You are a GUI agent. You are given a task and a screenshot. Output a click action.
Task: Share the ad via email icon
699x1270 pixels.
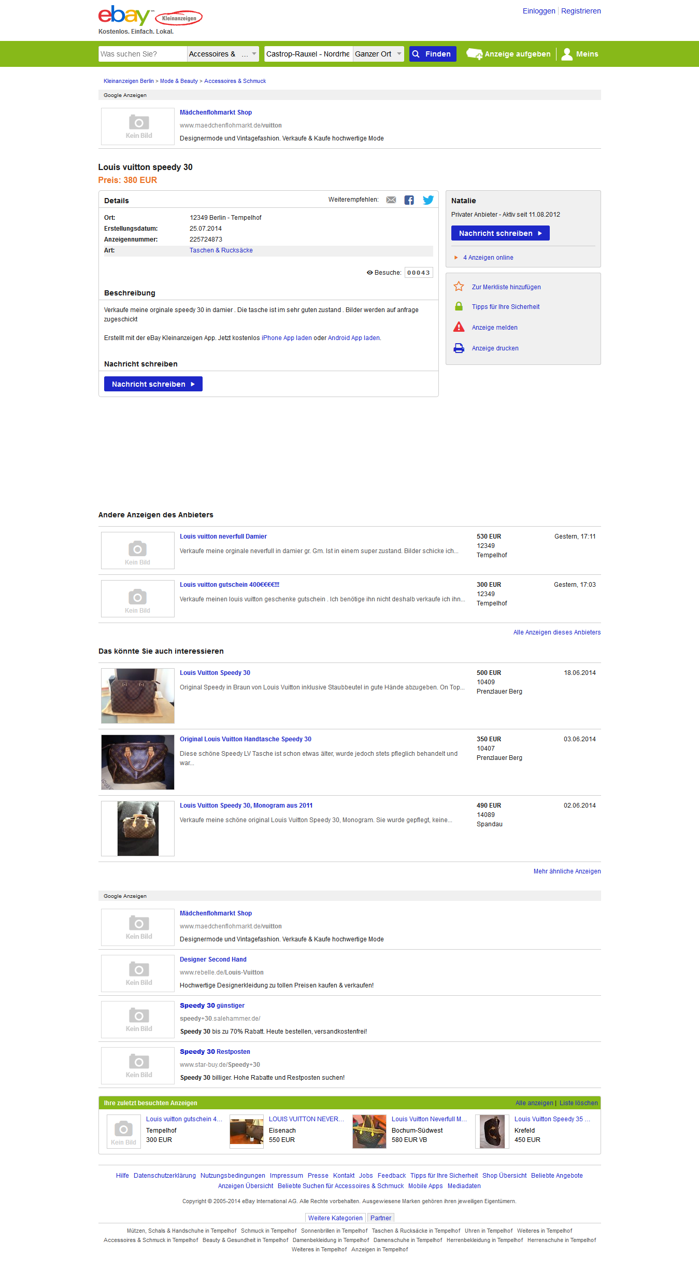[x=391, y=200]
